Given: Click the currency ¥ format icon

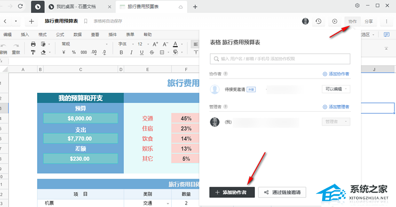Looking at the screenshot, I should click(64, 52).
